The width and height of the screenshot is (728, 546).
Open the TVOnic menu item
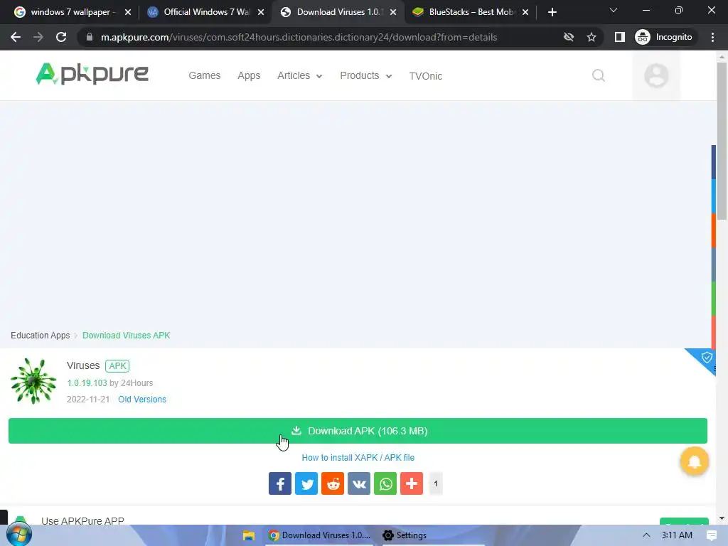coord(425,75)
